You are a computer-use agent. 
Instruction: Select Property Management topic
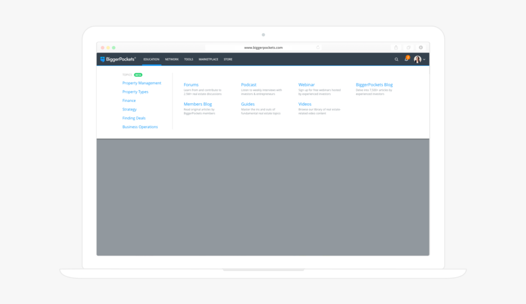click(x=141, y=83)
